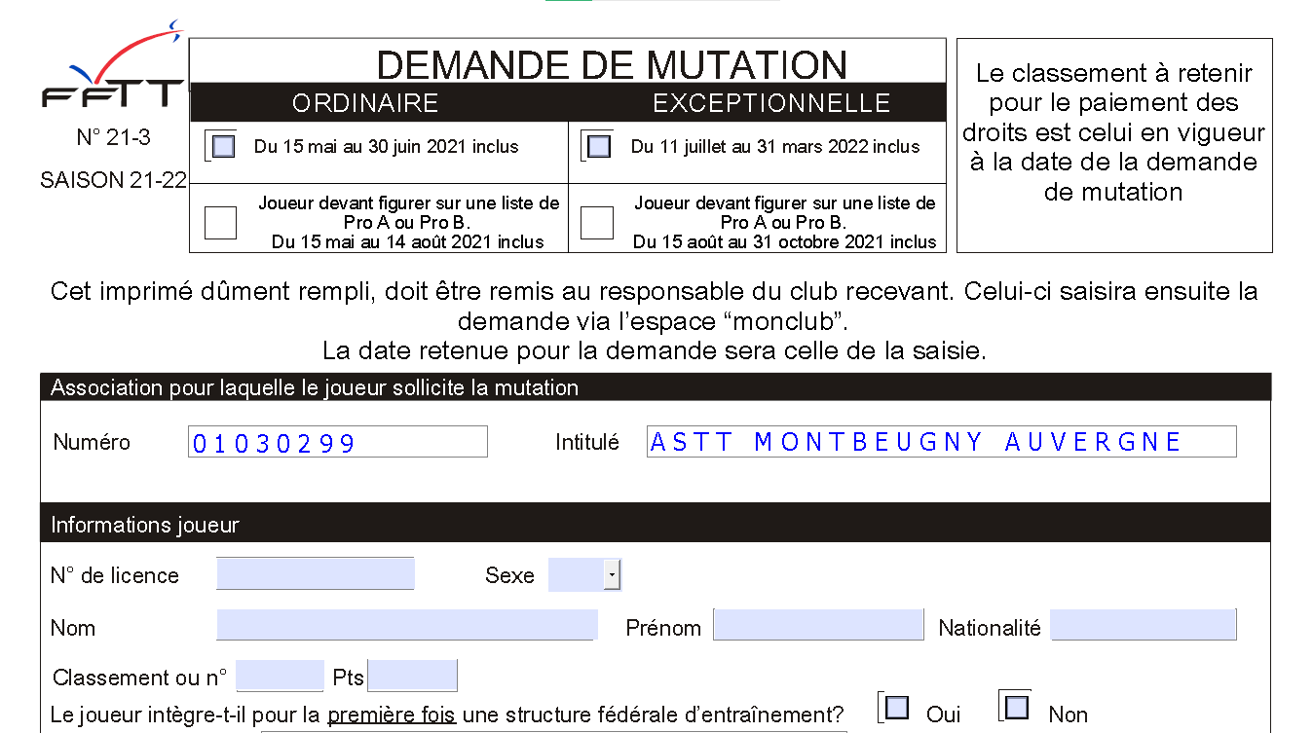Click the SAISON 21-22 text
Screen dimensions: 1313x733
[x=114, y=180]
